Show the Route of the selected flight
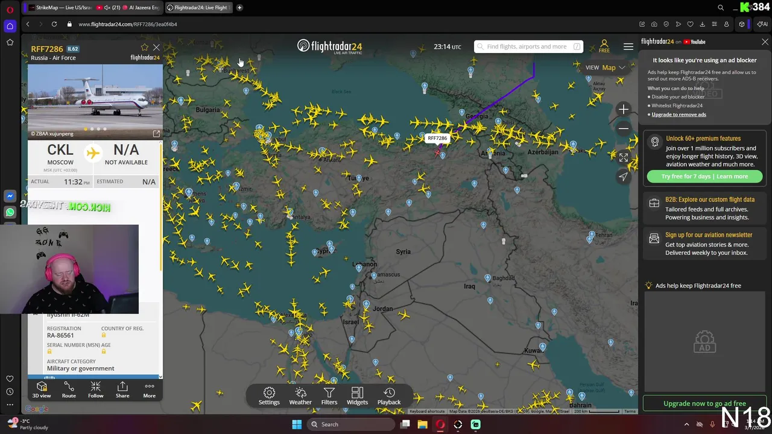Image resolution: width=772 pixels, height=434 pixels. [69, 389]
